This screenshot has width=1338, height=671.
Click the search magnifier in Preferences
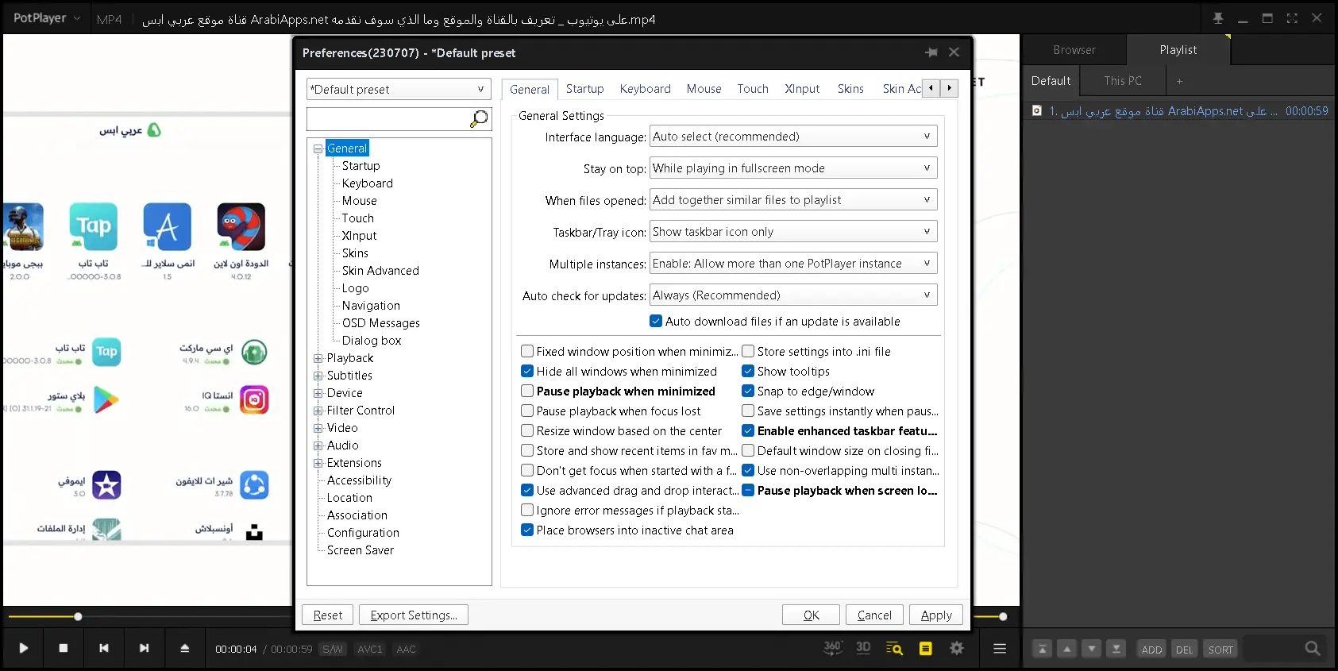[x=479, y=119]
